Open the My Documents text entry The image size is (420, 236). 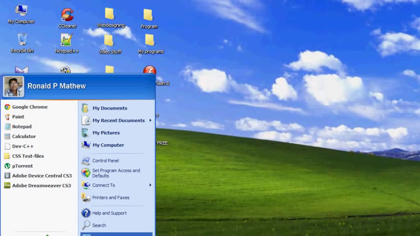coord(110,108)
